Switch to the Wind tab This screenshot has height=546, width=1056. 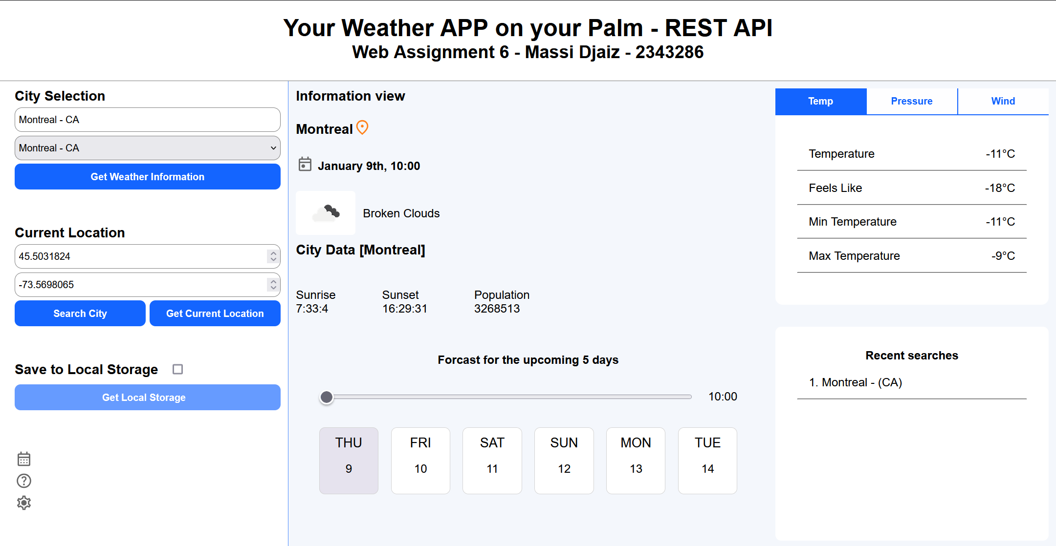(1003, 101)
